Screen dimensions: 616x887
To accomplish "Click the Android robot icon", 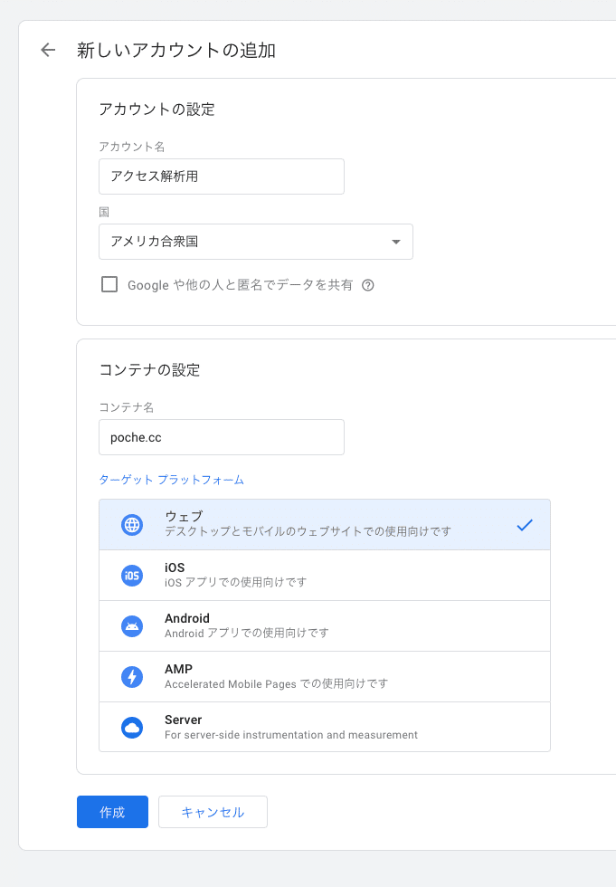I will point(132,626).
